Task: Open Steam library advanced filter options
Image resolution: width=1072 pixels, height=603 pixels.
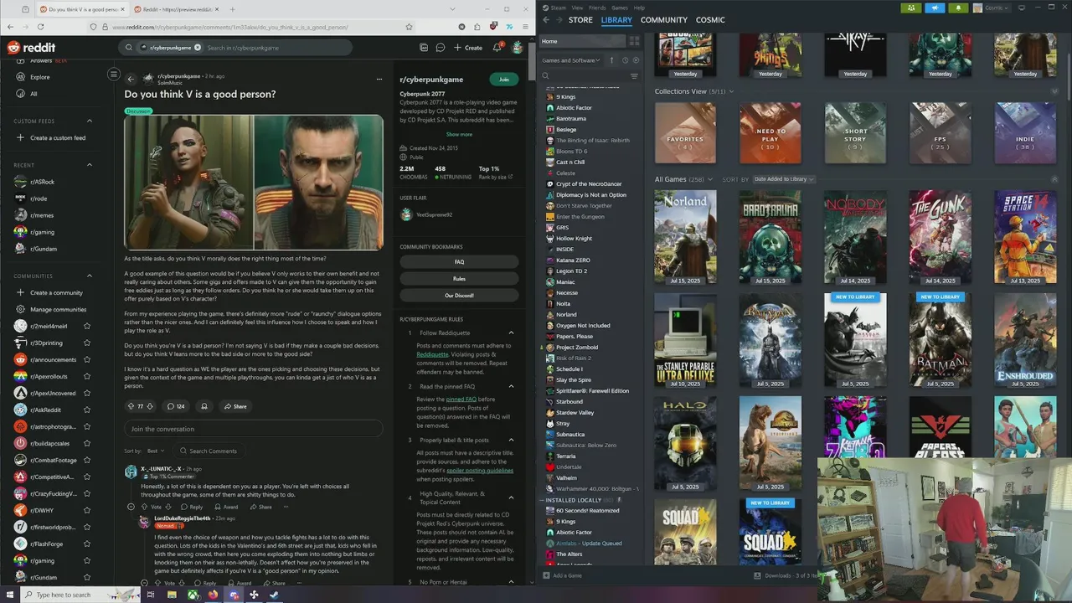Action: (634, 75)
